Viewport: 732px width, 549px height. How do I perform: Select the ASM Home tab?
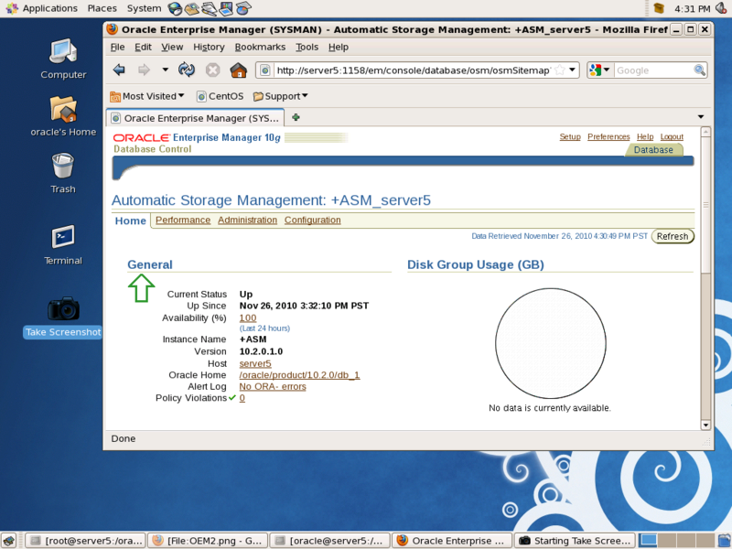pyautogui.click(x=130, y=221)
